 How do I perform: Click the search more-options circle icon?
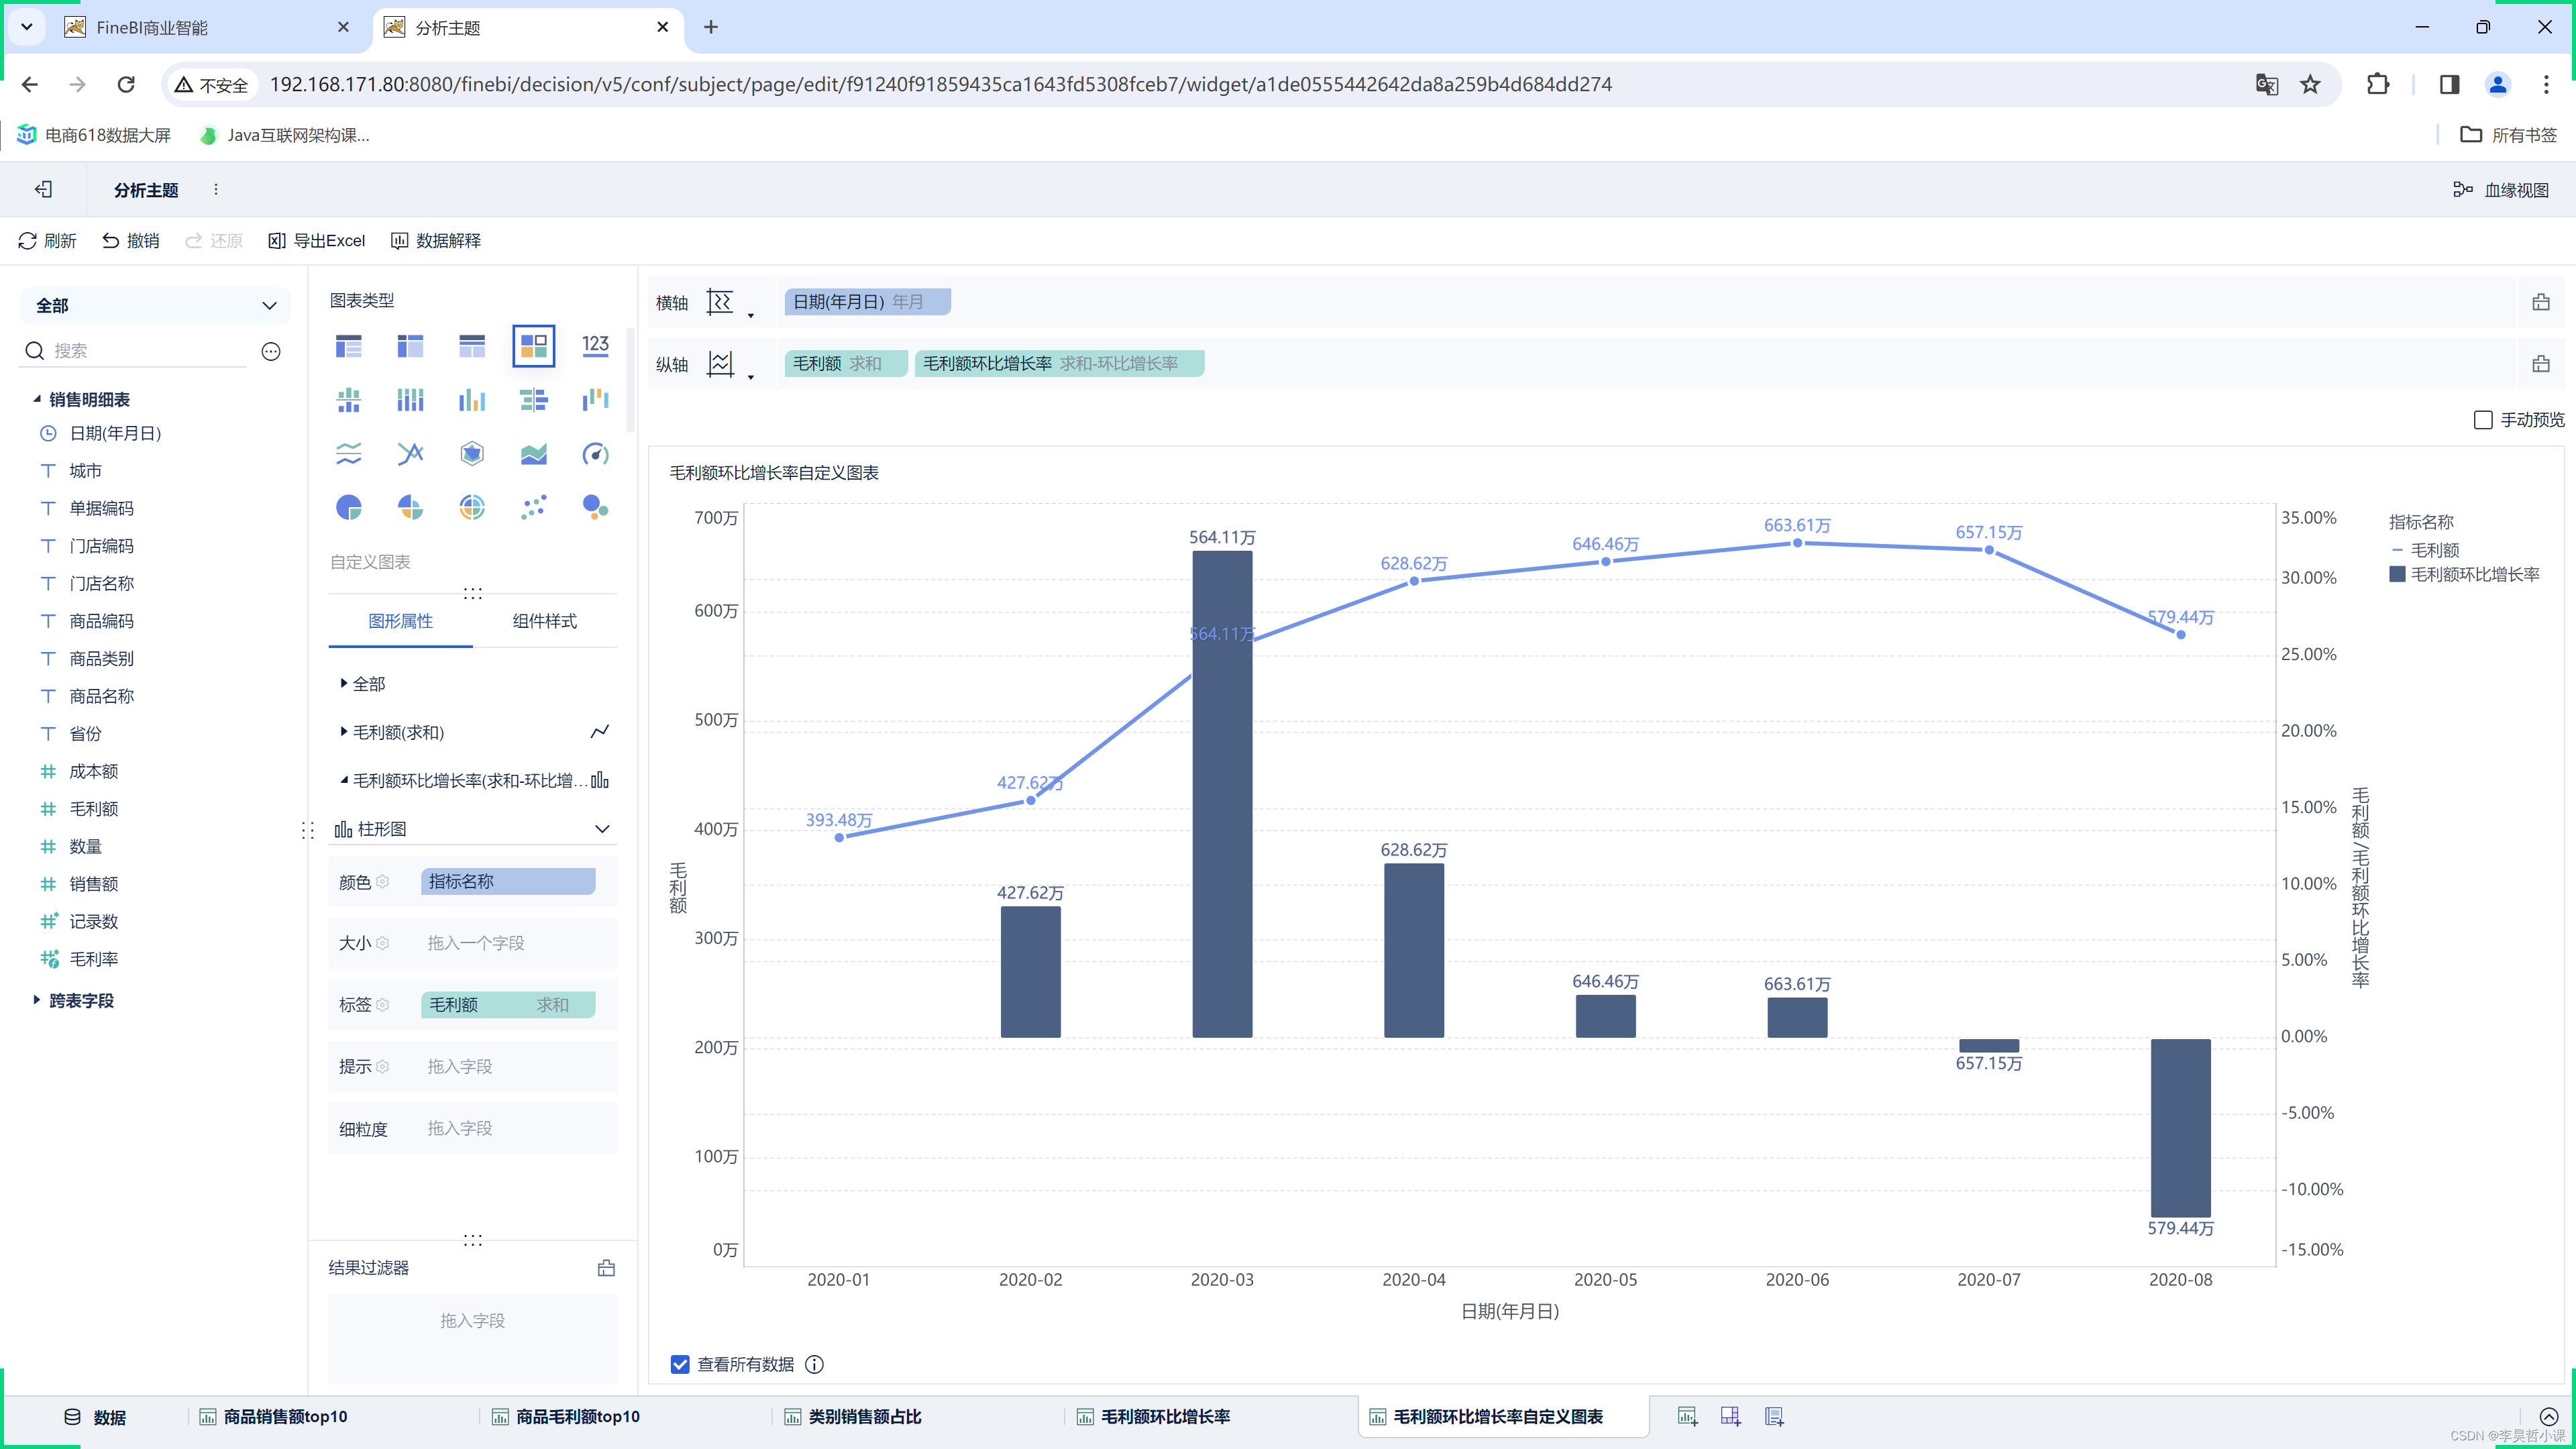[271, 351]
